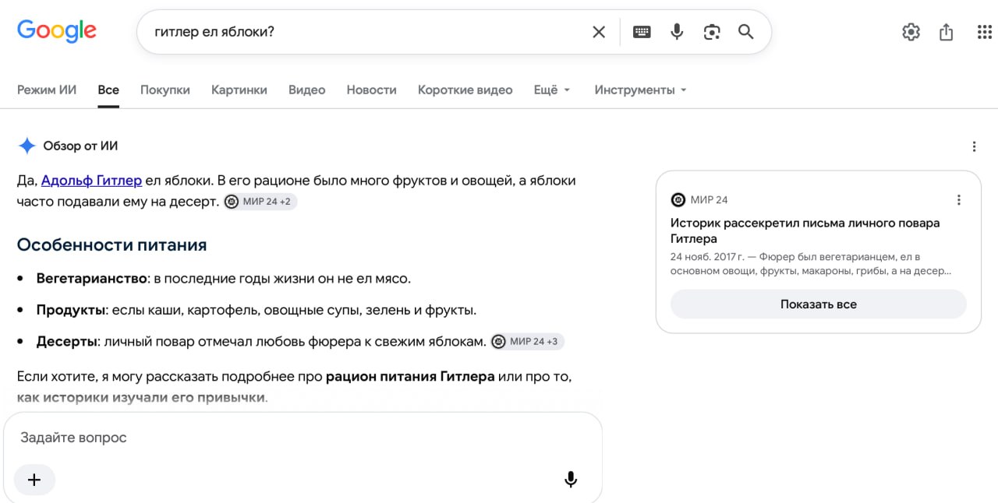The width and height of the screenshot is (998, 503).
Task: Click the share icon in header
Action: point(947,32)
